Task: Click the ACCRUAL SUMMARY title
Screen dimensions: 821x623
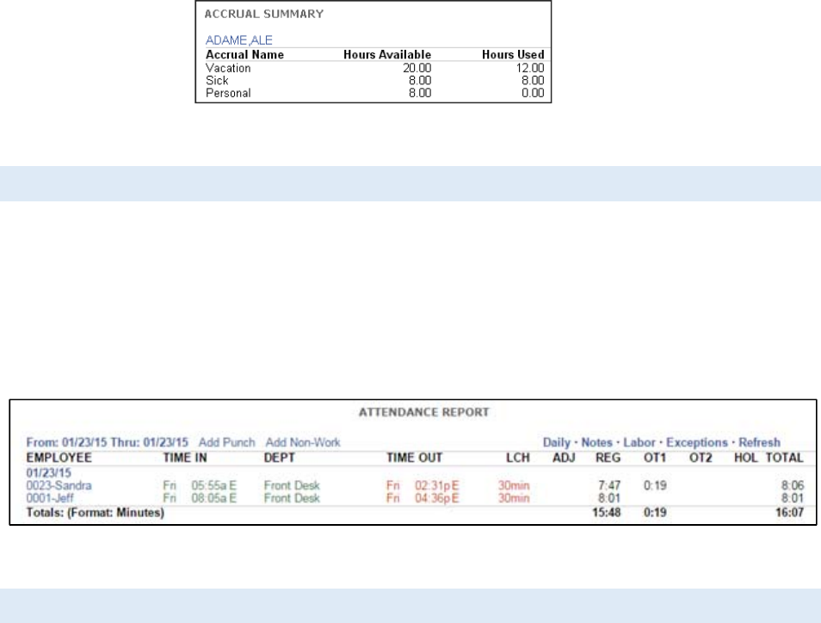Action: pyautogui.click(x=264, y=14)
